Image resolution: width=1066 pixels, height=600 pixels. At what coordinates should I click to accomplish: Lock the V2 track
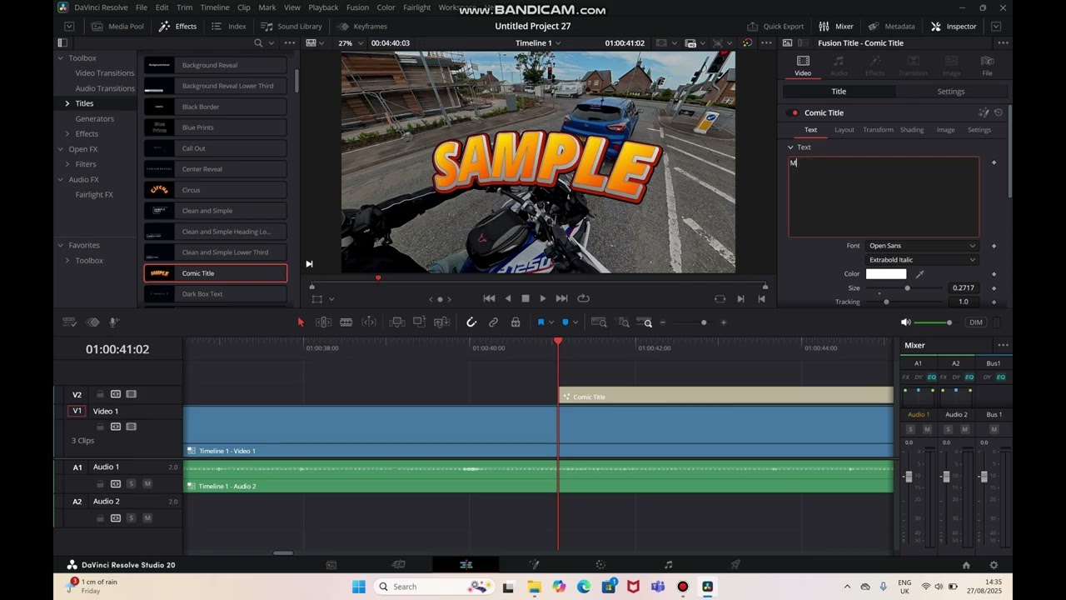pyautogui.click(x=100, y=394)
